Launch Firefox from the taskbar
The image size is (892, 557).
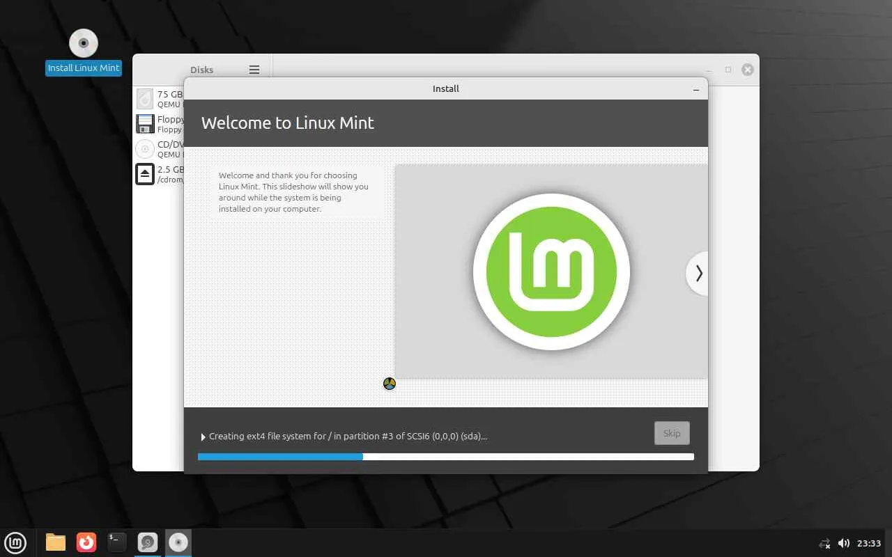86,542
